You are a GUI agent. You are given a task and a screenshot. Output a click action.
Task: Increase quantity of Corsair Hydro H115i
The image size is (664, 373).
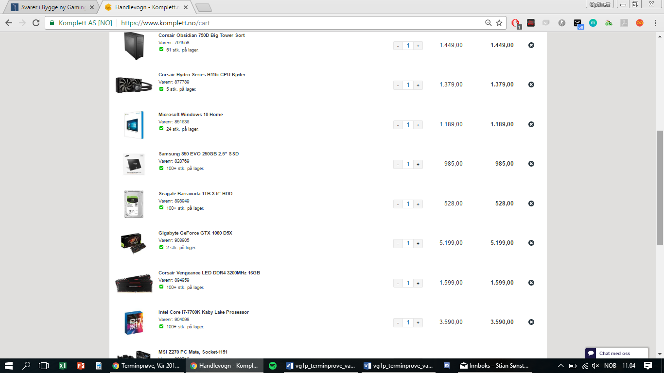tap(418, 85)
